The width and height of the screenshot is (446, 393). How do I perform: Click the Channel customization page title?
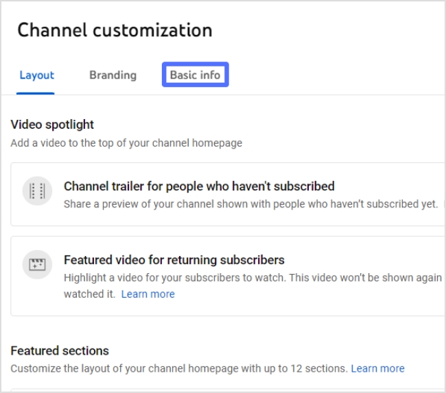(x=115, y=30)
